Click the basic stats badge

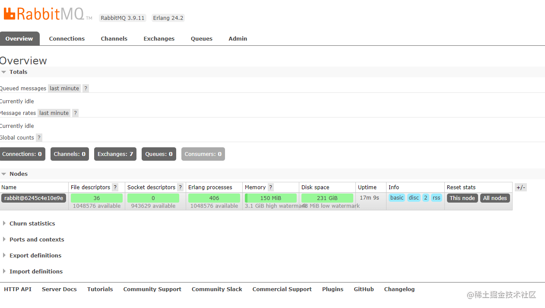(396, 197)
